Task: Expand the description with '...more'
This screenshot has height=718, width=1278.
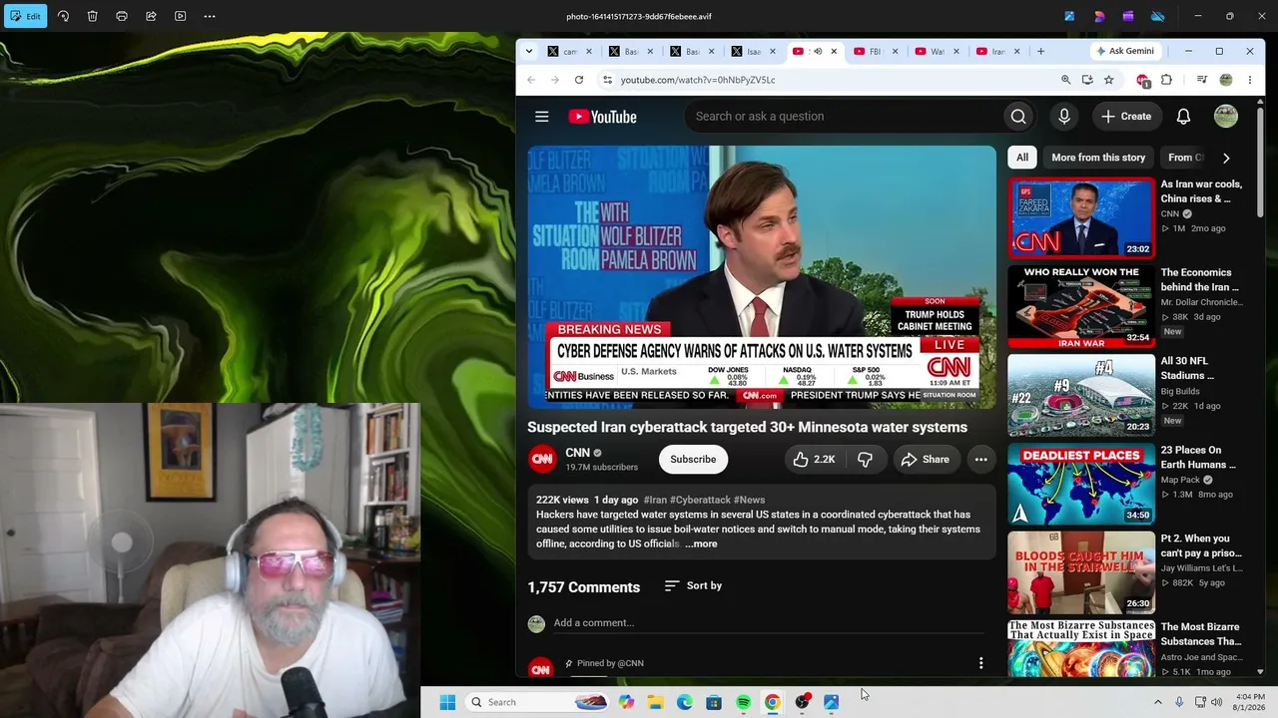Action: (x=701, y=543)
